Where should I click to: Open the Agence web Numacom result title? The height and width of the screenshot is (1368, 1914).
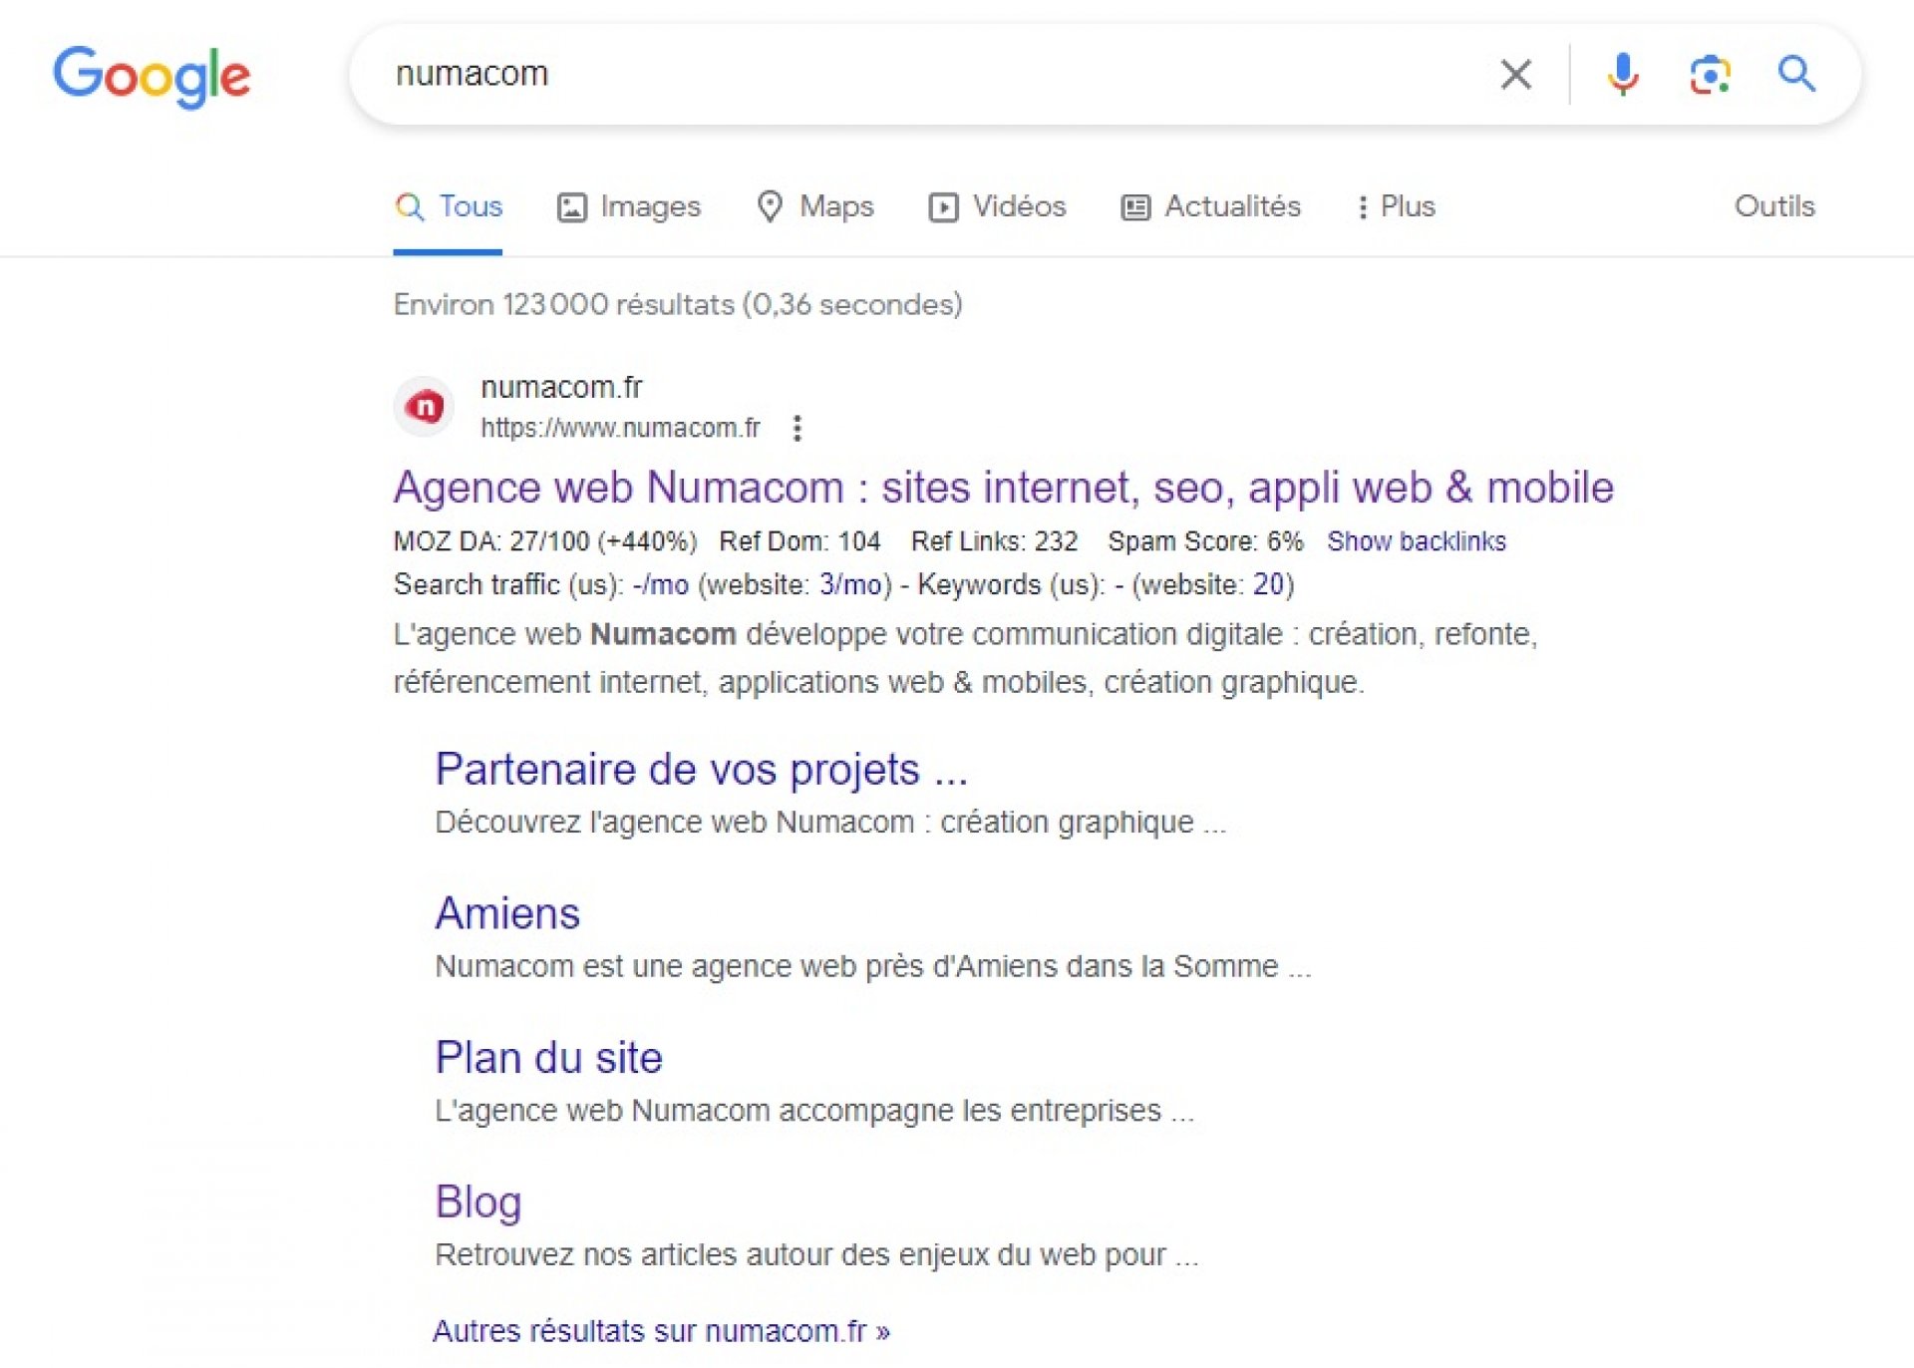1003,488
